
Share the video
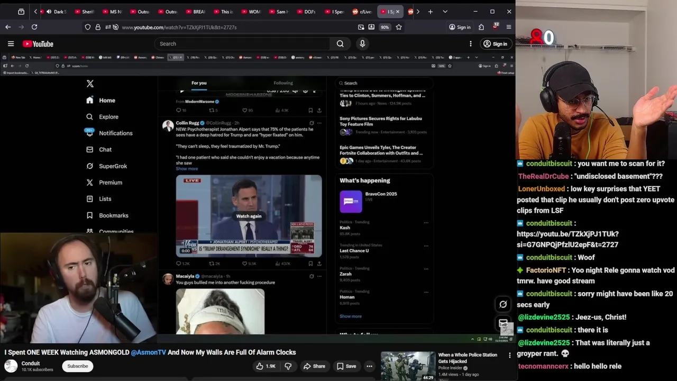(x=314, y=366)
